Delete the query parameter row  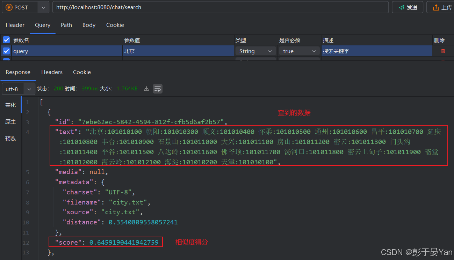(443, 51)
